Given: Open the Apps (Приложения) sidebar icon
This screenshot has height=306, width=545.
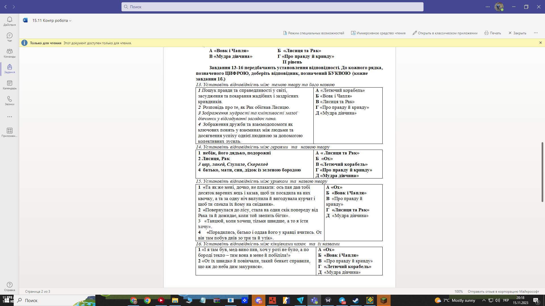Looking at the screenshot, I should 9,132.
